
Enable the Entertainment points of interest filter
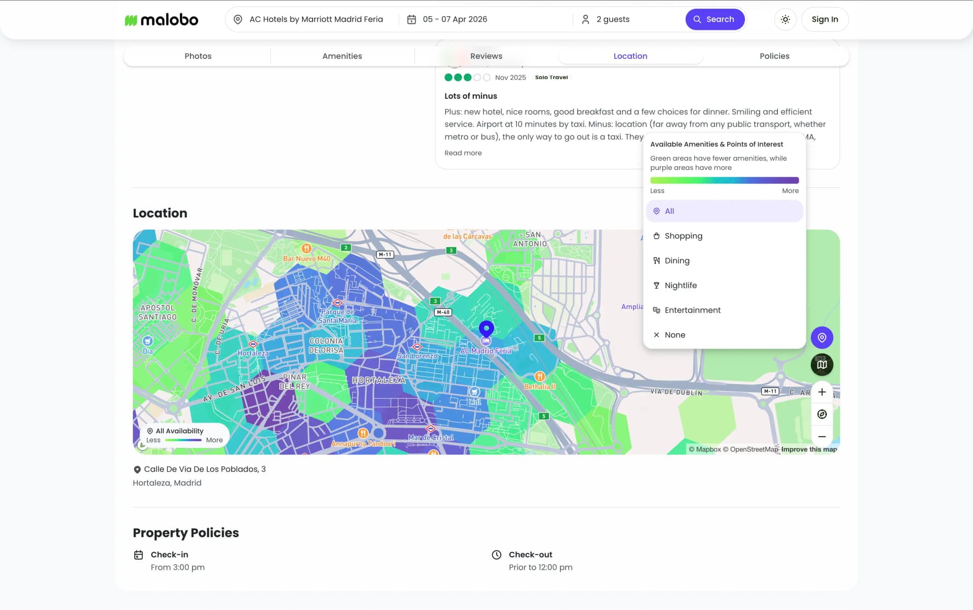692,310
